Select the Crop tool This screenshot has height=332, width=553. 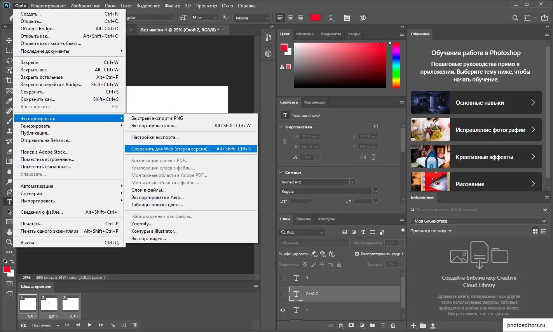click(9, 80)
